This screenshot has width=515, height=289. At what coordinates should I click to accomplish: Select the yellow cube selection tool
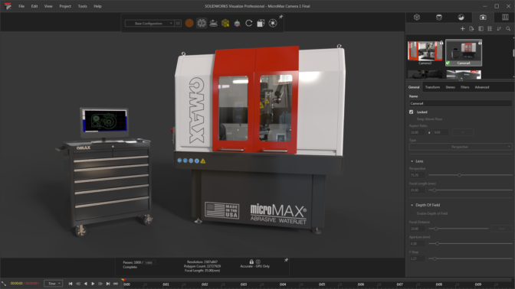pos(225,23)
